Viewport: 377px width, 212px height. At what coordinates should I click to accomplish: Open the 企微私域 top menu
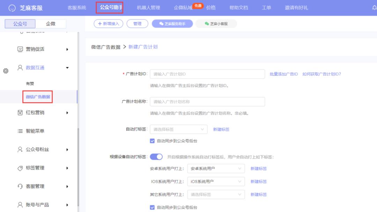tap(183, 8)
